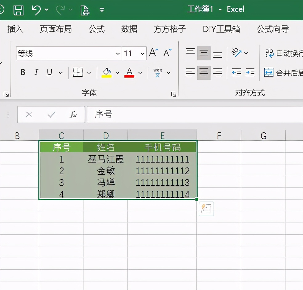Click the Decrease Indent icon
The width and height of the screenshot is (303, 290).
(x=236, y=73)
